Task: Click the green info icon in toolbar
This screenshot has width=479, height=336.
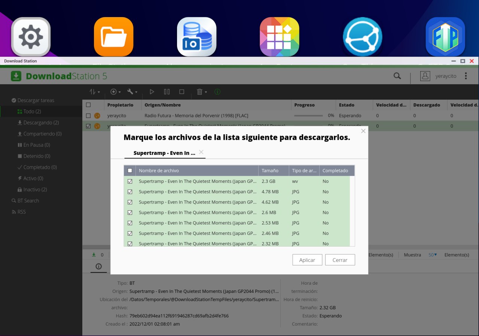Action: pos(217,92)
